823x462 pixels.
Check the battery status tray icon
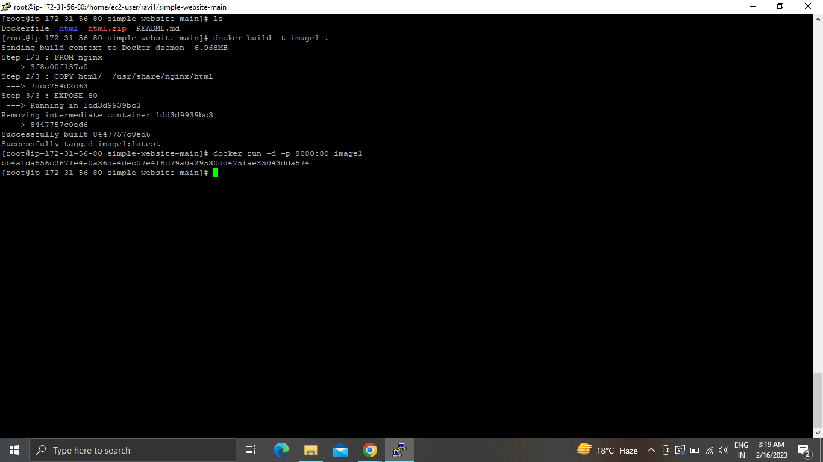click(x=695, y=450)
